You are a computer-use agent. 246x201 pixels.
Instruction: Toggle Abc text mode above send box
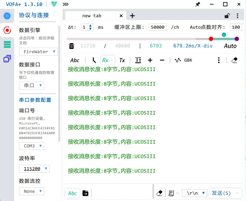[72, 193]
